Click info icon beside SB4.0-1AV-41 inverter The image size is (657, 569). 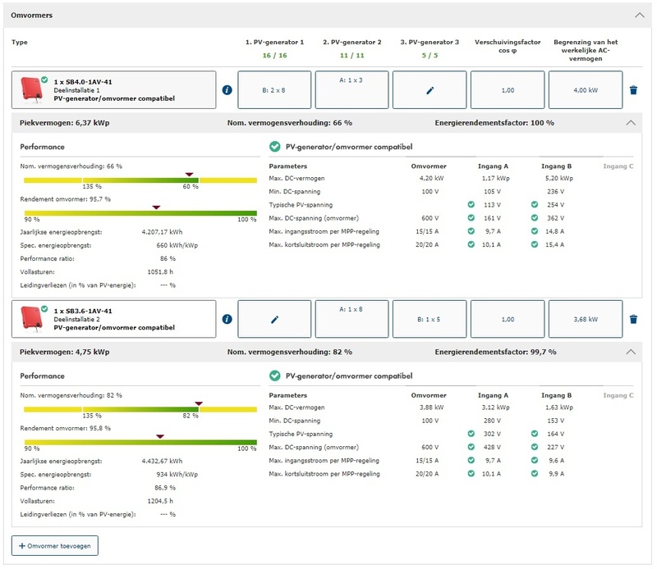227,90
